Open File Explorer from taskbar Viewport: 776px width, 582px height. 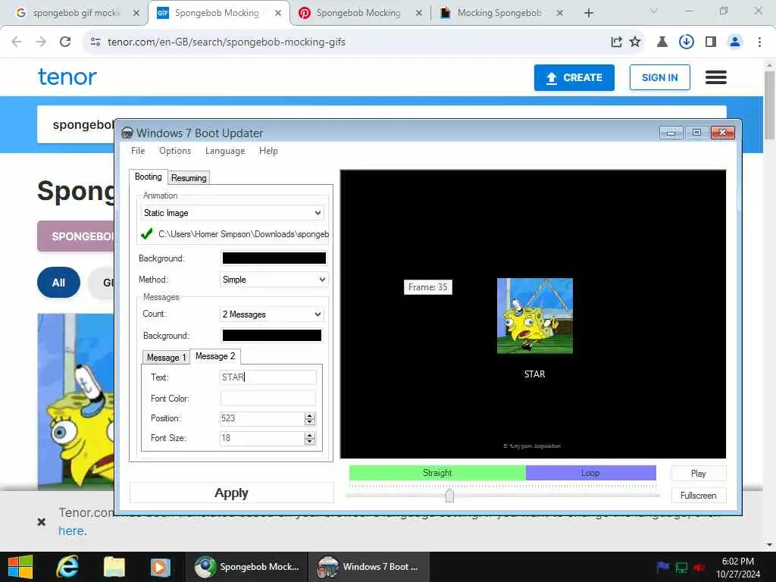(x=114, y=567)
